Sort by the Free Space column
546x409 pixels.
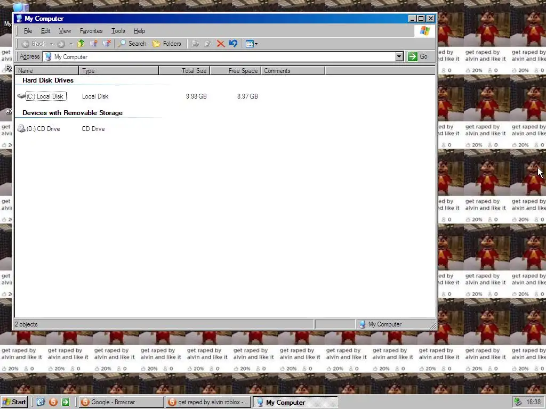tap(235, 71)
